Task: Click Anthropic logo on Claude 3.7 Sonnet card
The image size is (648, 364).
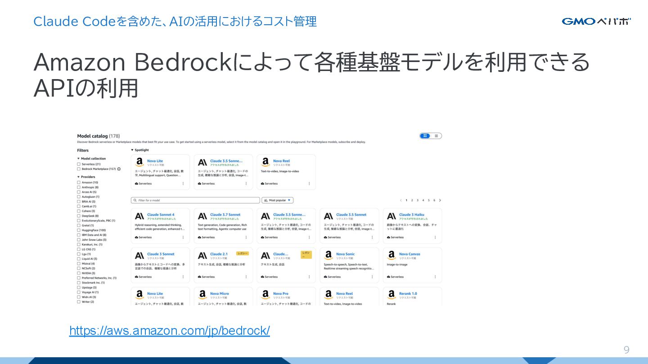Action: coord(202,216)
